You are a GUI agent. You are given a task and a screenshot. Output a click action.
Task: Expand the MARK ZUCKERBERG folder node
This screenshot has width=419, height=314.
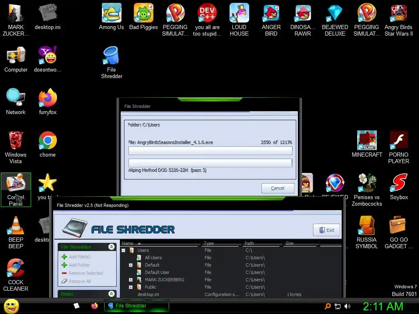point(131,280)
